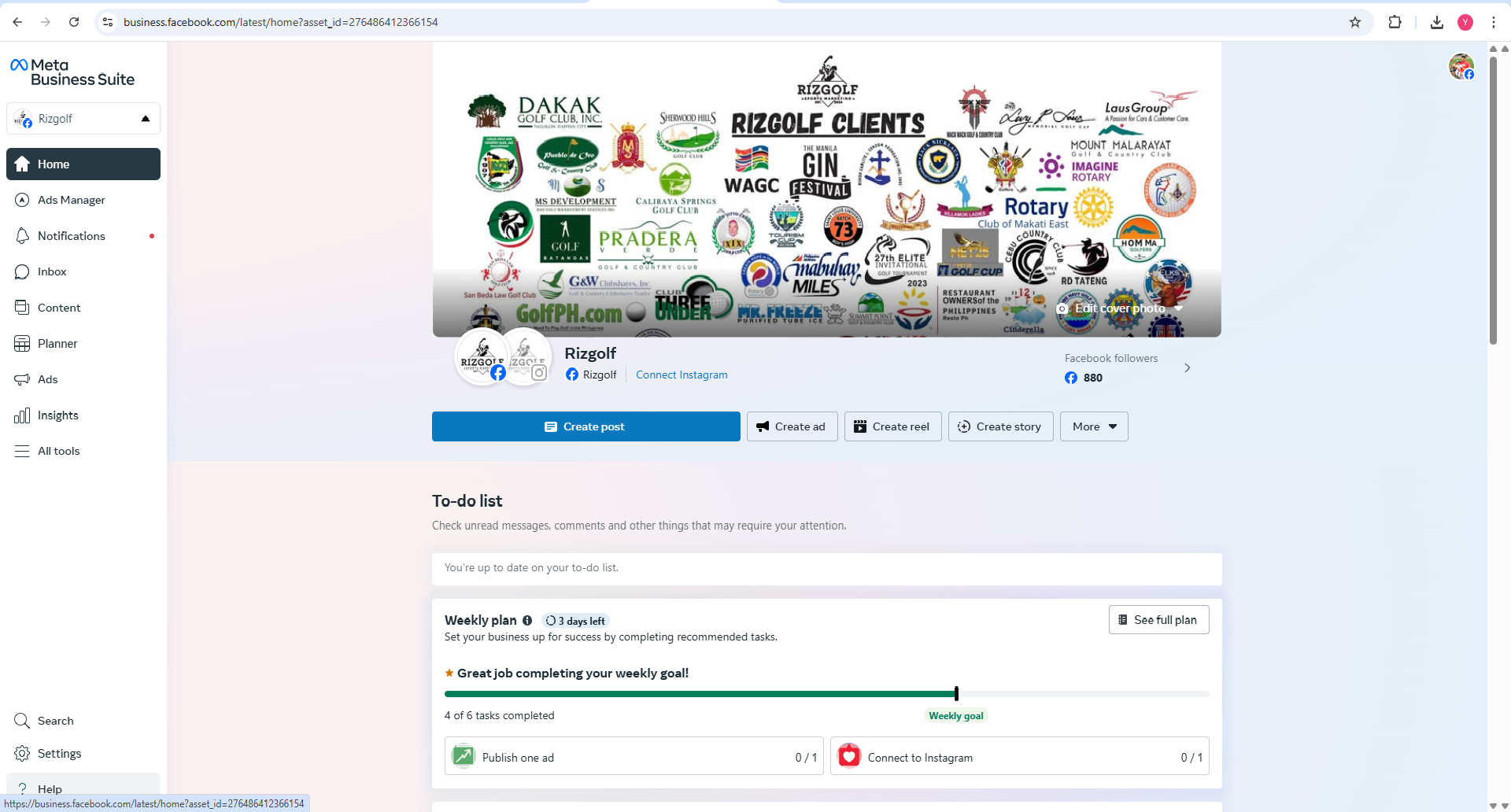Expand Facebook followers with the chevron
This screenshot has height=812, width=1511.
tap(1188, 367)
